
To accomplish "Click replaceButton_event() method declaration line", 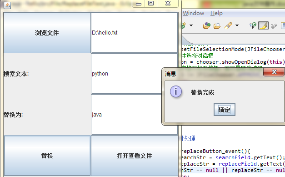I will (216, 151).
